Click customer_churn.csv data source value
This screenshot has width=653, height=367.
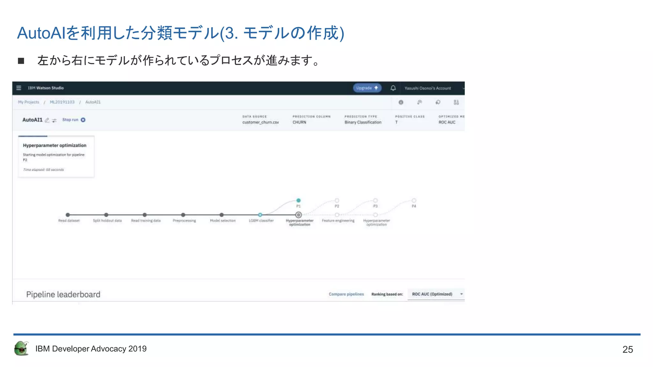coord(260,122)
